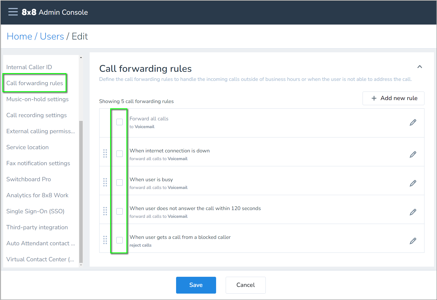Go to Users via breadcrumb link
437x300 pixels.
52,36
